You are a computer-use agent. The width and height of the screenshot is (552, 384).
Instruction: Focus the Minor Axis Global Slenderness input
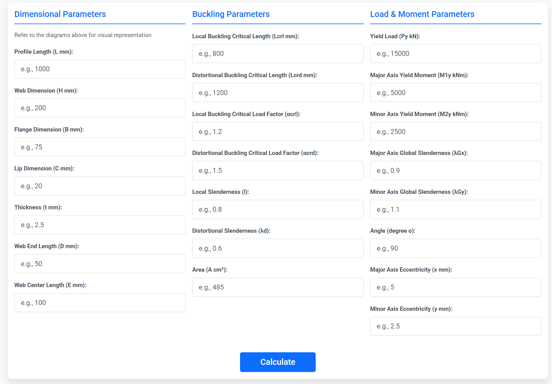[x=455, y=209]
